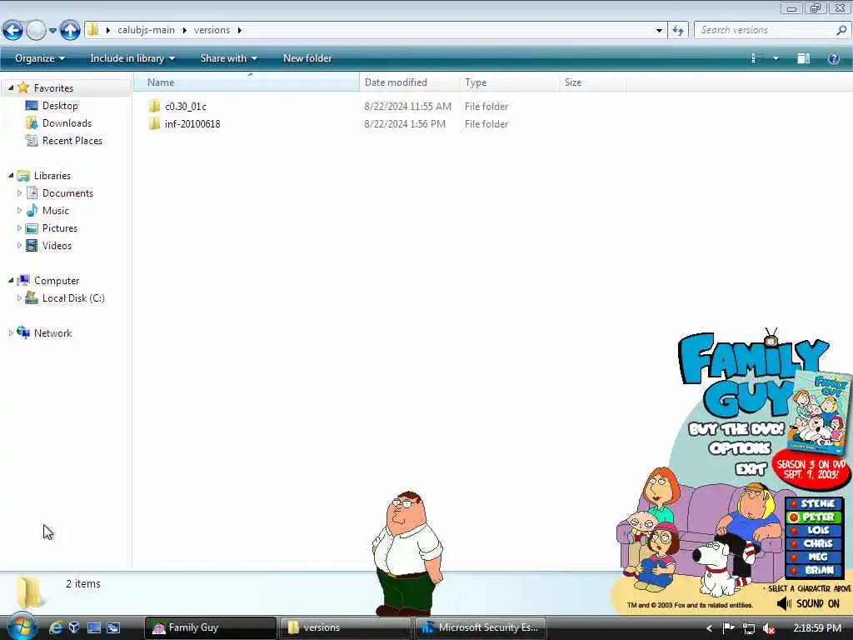Expand the Music library
853x640 pixels.
(20, 210)
